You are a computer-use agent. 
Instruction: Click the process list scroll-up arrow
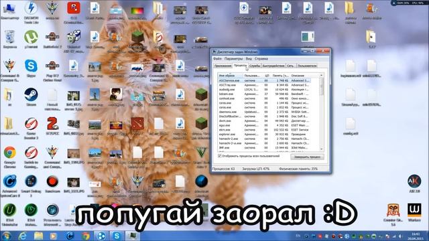(x=322, y=75)
